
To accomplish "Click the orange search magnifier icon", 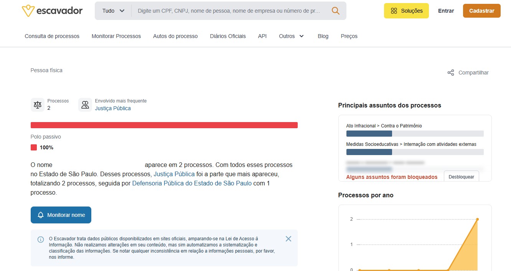I will pyautogui.click(x=336, y=11).
